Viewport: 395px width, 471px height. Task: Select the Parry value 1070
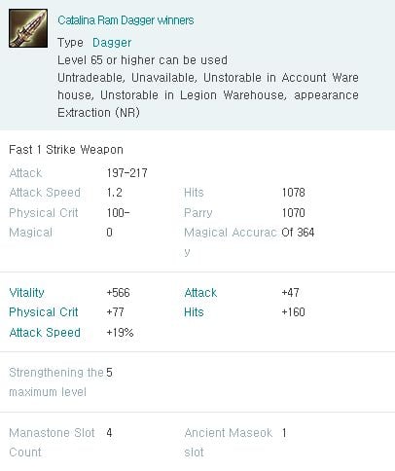294,213
